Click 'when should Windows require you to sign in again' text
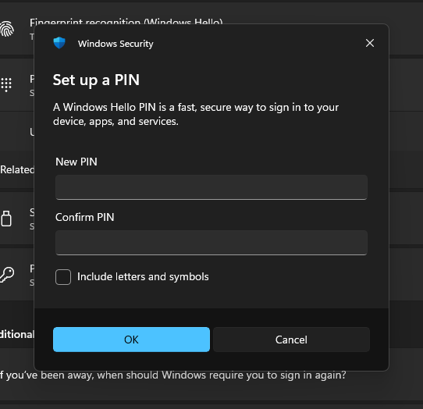Image resolution: width=423 pixels, height=409 pixels. tap(222, 375)
